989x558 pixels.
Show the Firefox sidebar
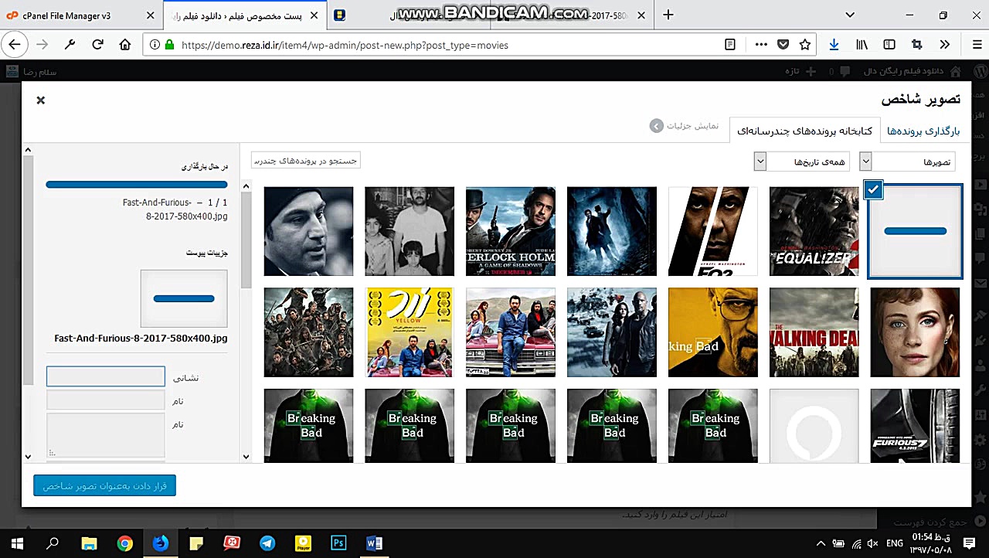[889, 45]
